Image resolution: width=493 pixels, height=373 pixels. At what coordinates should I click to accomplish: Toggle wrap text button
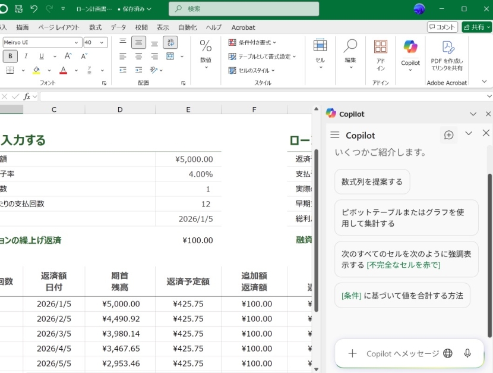(x=170, y=42)
